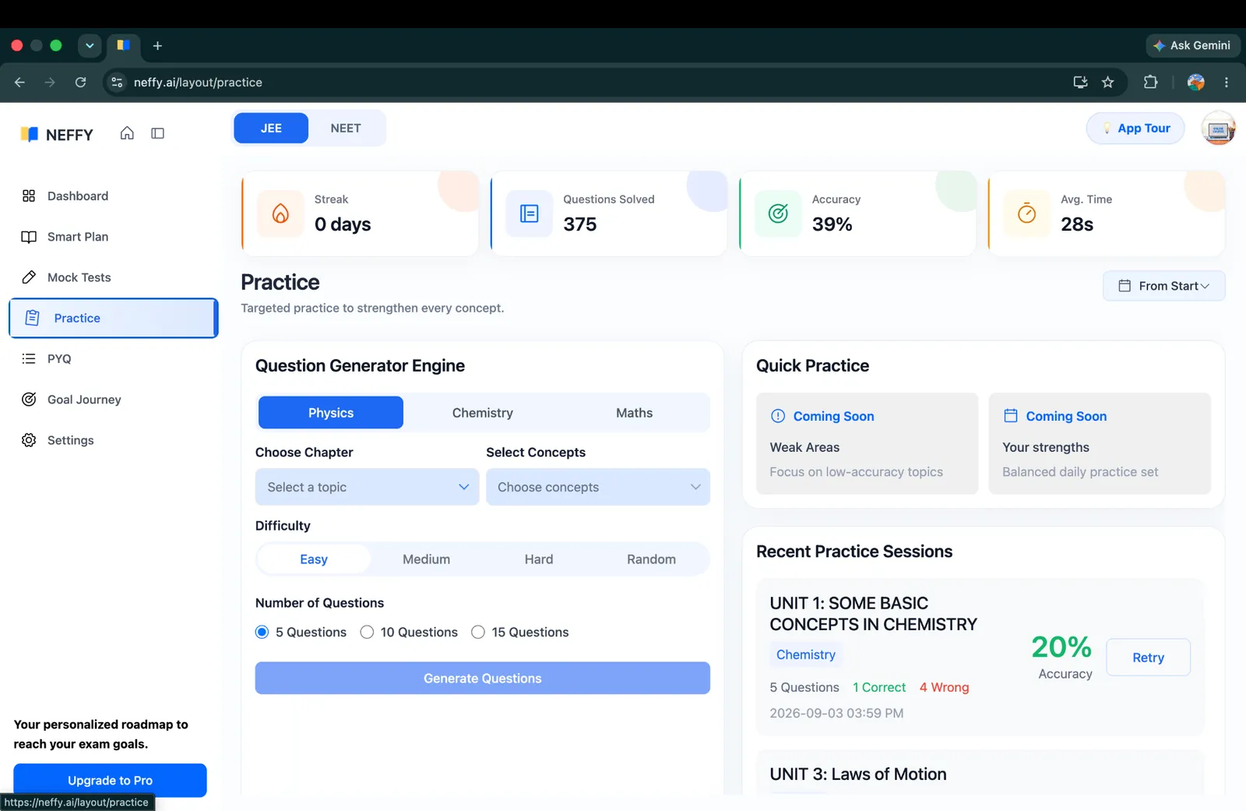Switch to the NEET exam tab
The image size is (1246, 811).
(x=346, y=129)
